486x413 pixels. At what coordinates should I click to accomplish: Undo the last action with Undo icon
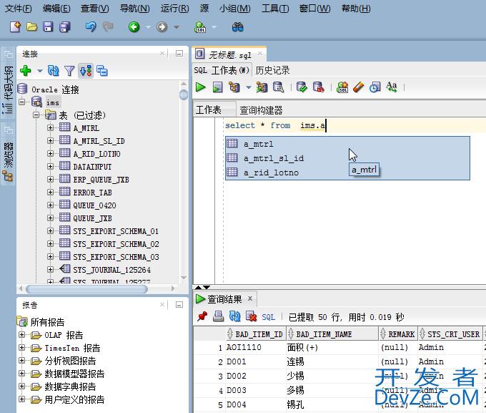(x=91, y=27)
